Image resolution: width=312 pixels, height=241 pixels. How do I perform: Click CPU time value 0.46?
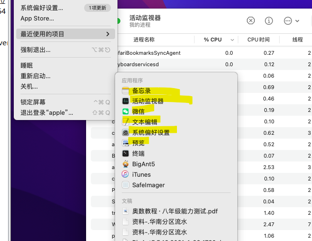[269, 99]
